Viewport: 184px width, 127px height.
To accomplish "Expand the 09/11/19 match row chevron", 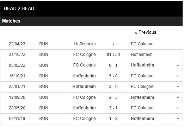I will click(178, 119).
